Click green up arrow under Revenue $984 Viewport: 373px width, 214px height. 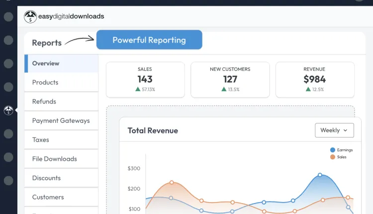[x=308, y=89]
